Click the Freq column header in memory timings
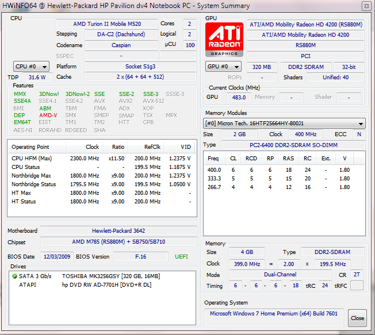This screenshot has width=375, height=335. pyautogui.click(x=215, y=159)
